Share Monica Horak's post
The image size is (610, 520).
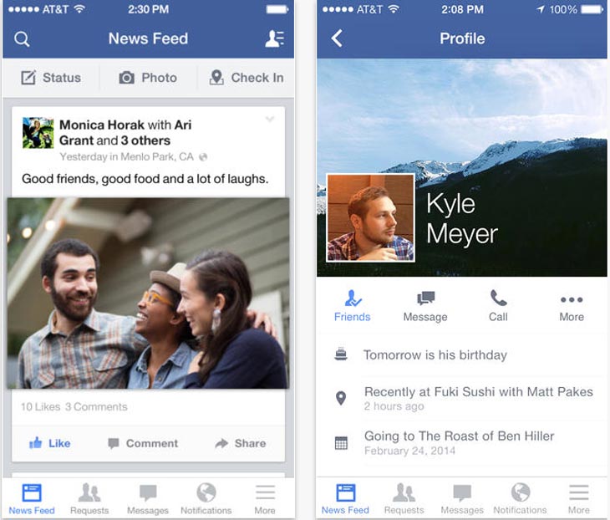pos(241,443)
